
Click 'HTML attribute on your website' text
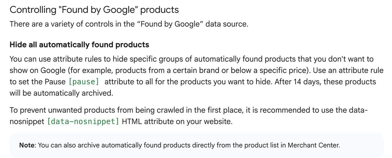pos(177,122)
